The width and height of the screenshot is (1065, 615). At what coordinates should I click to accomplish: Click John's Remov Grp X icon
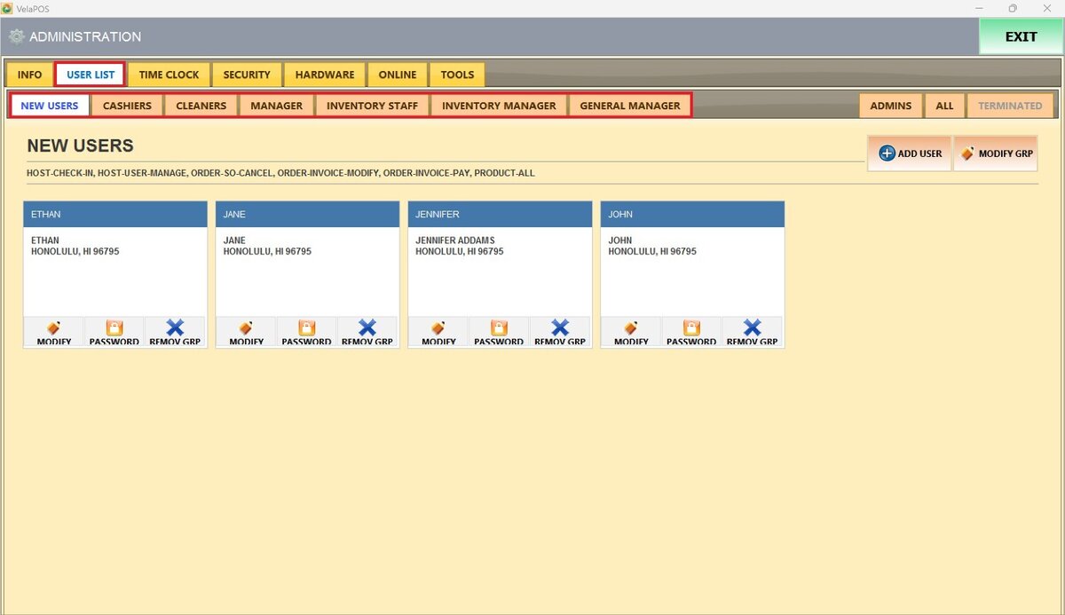[x=753, y=327]
